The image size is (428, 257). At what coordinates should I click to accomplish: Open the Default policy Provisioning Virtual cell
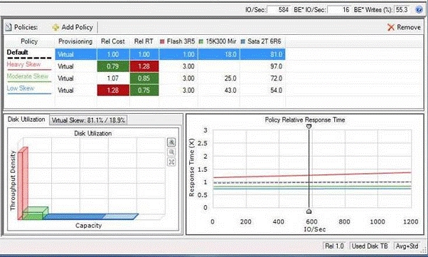tap(76, 54)
